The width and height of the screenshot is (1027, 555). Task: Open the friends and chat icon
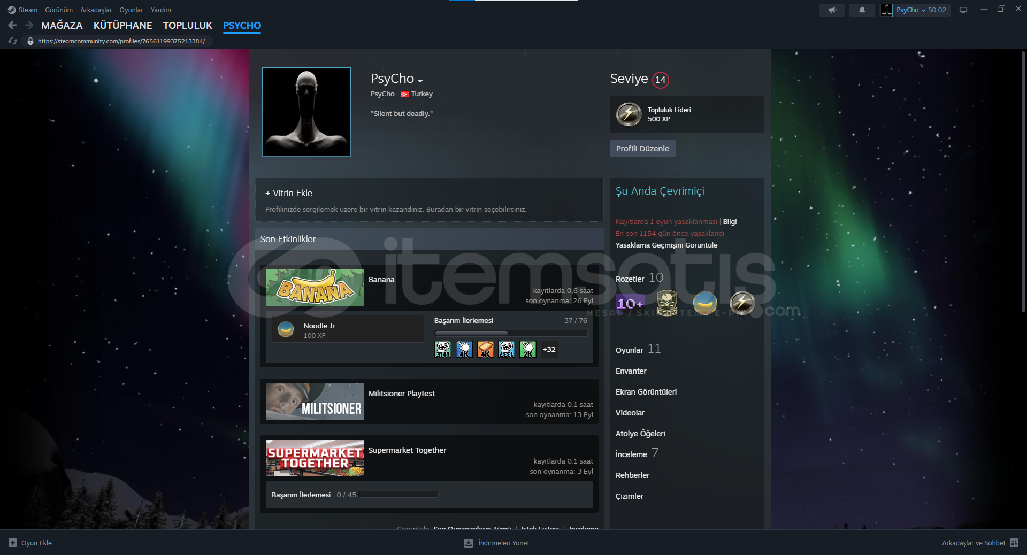1014,543
